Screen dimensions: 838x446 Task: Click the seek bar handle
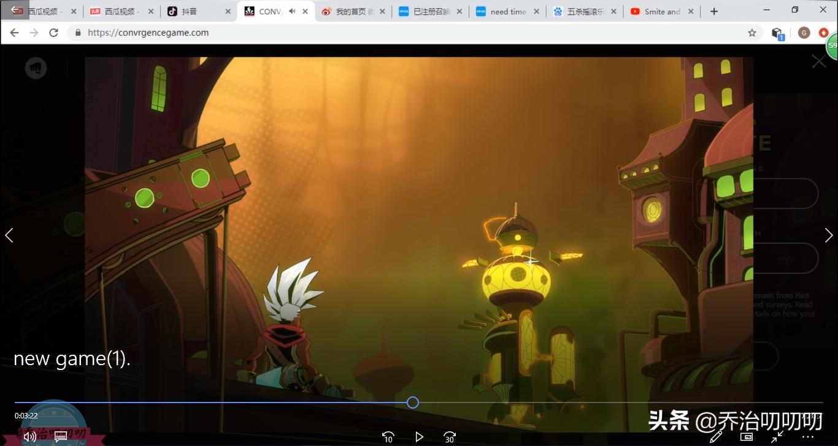coord(413,403)
